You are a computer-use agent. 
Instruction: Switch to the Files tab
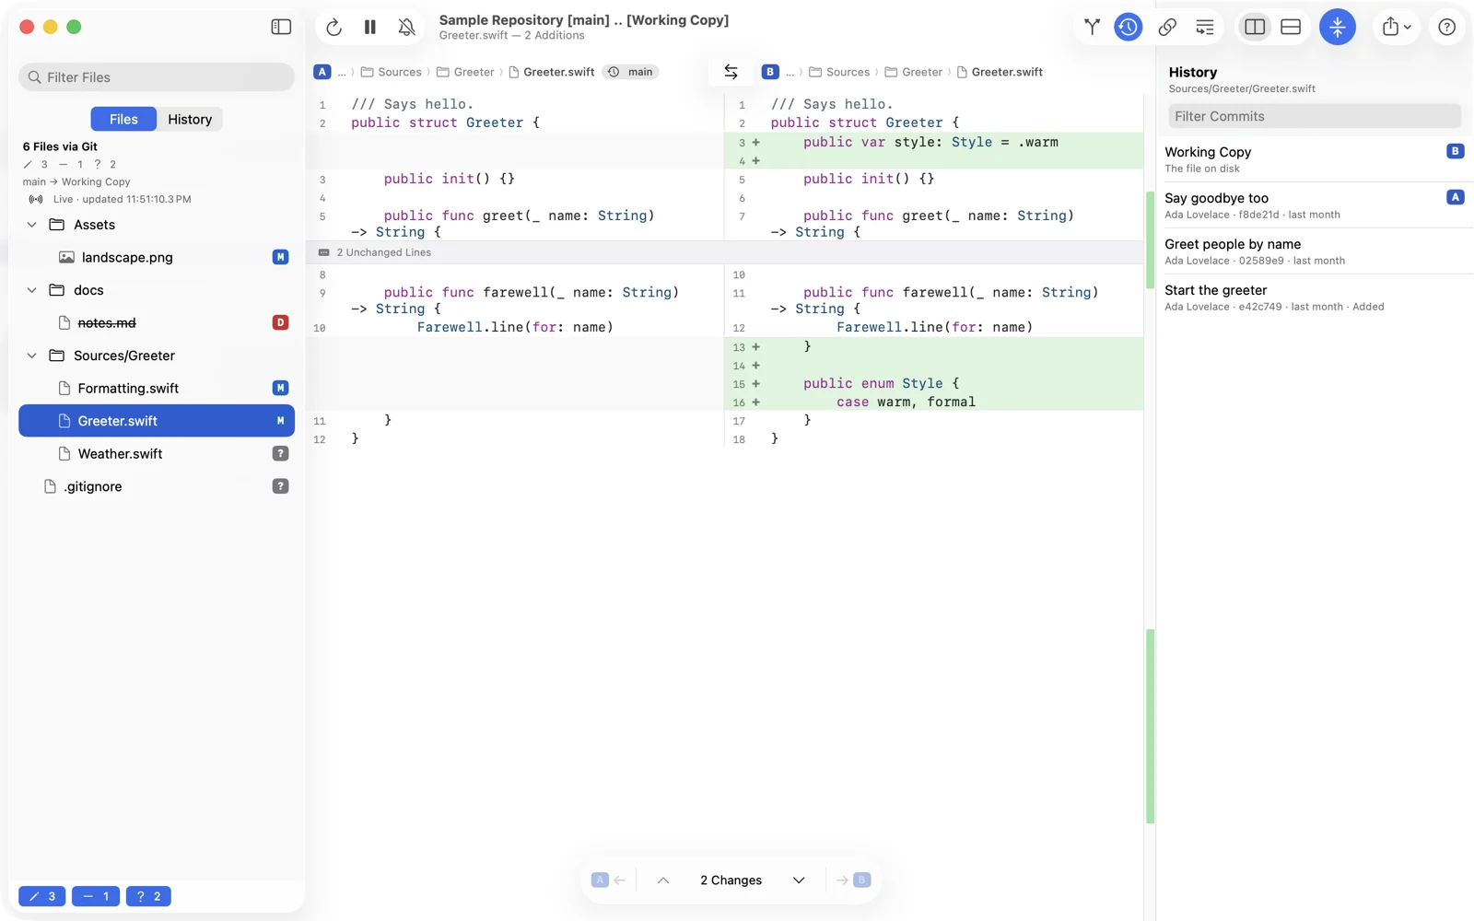[x=123, y=119]
